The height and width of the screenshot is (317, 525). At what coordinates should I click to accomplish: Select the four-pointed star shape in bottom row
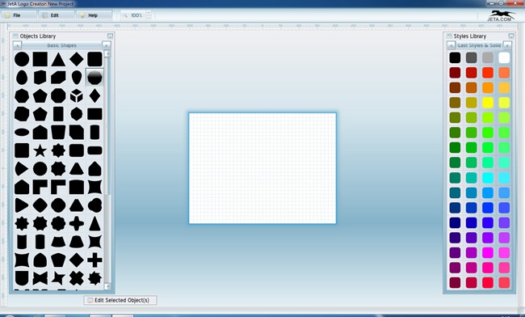coord(58,278)
